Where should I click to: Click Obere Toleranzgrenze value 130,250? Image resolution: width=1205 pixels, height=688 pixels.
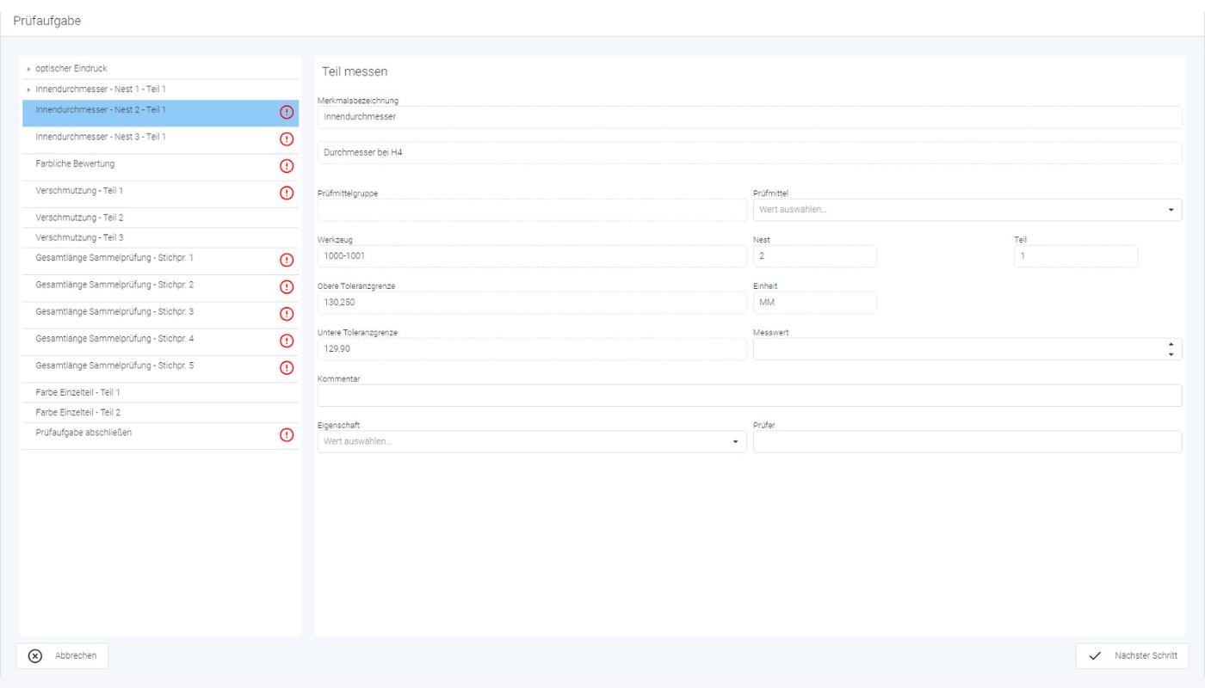[532, 303]
